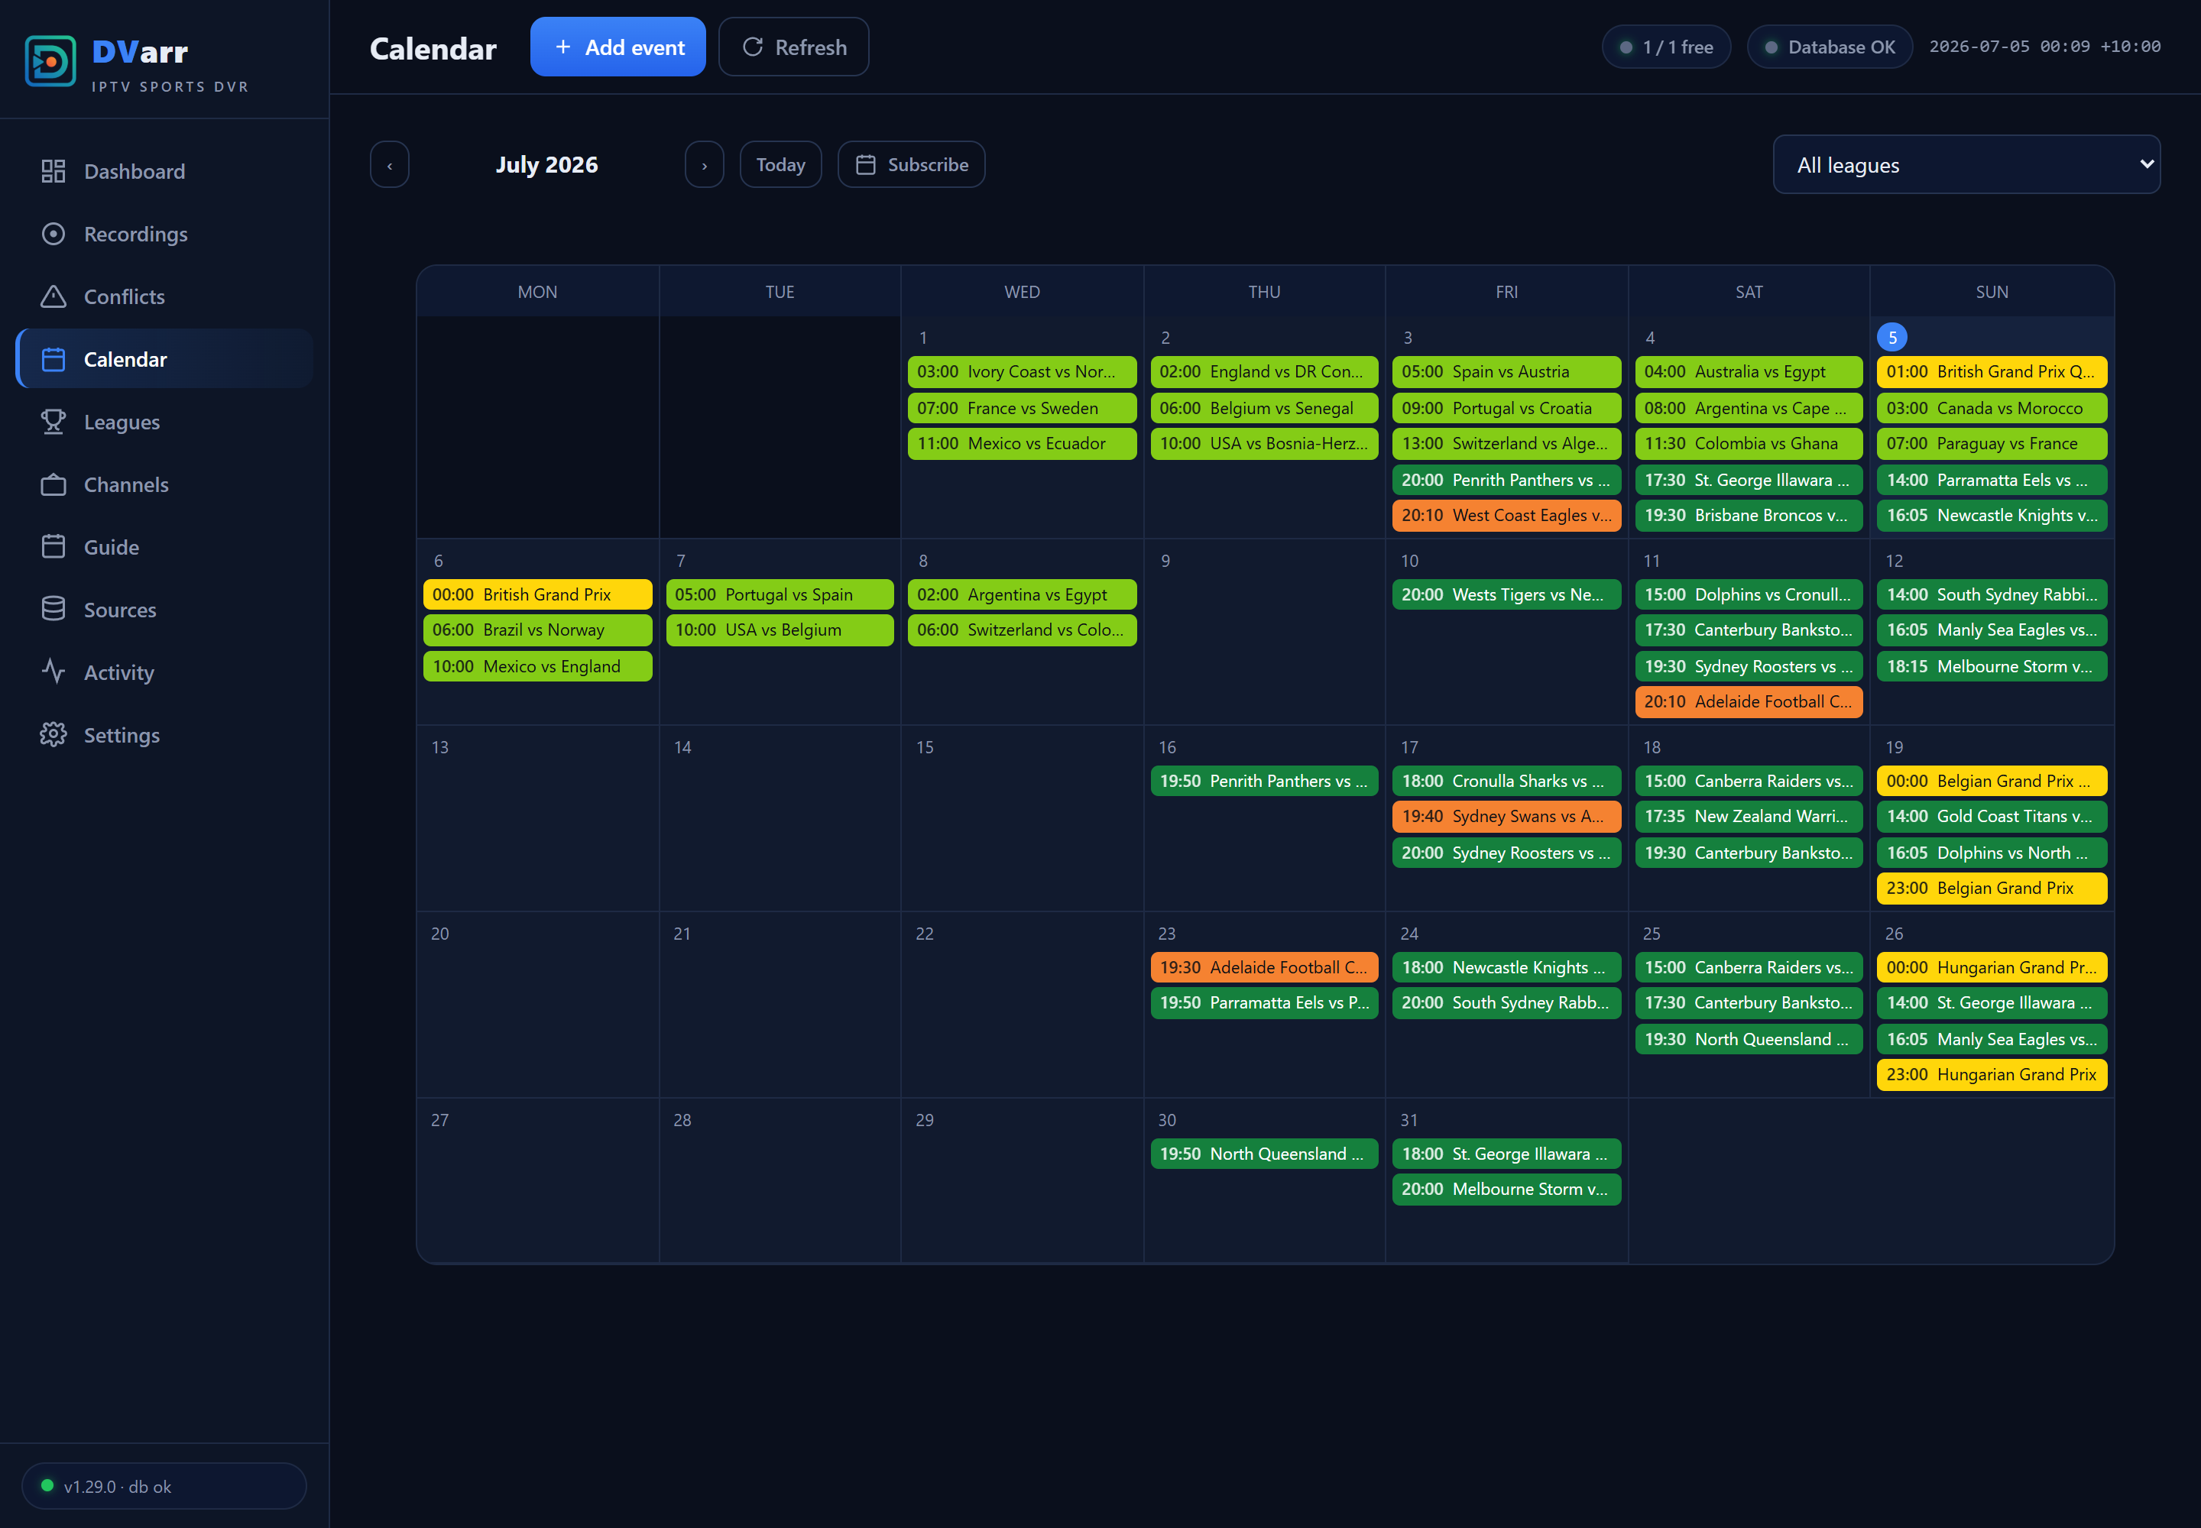The width and height of the screenshot is (2201, 1528).
Task: Open the All leagues dropdown
Action: (x=1966, y=165)
